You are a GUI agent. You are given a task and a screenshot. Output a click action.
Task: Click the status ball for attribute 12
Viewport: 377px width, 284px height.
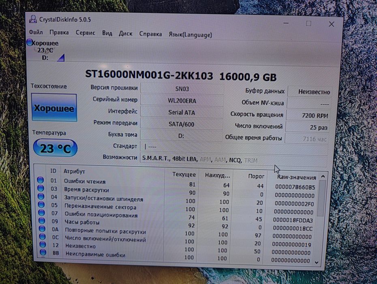[x=43, y=244]
